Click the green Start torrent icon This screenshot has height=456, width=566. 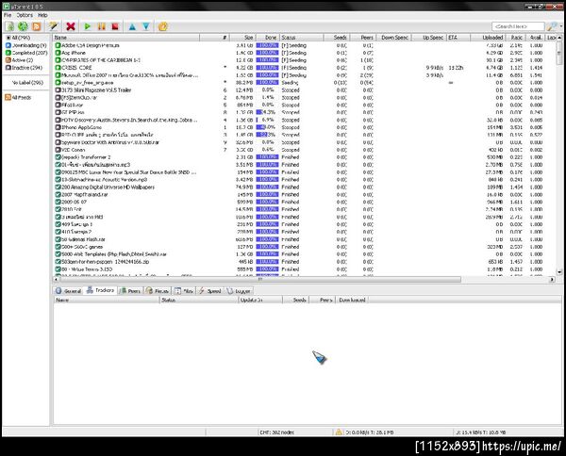click(x=88, y=26)
